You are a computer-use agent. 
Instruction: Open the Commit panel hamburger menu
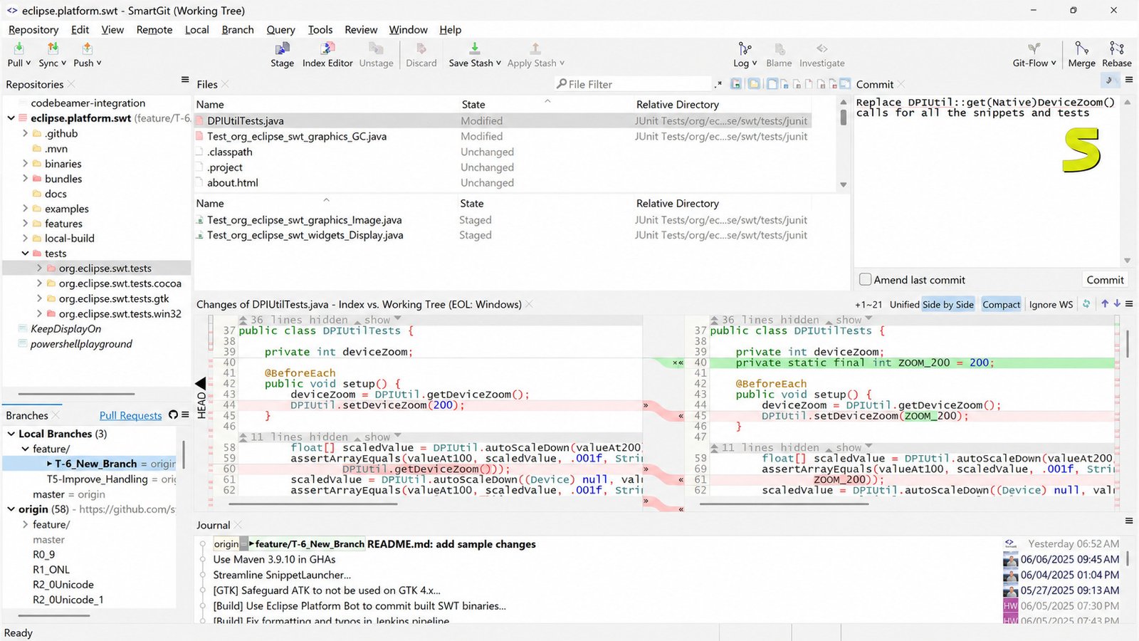click(1129, 80)
